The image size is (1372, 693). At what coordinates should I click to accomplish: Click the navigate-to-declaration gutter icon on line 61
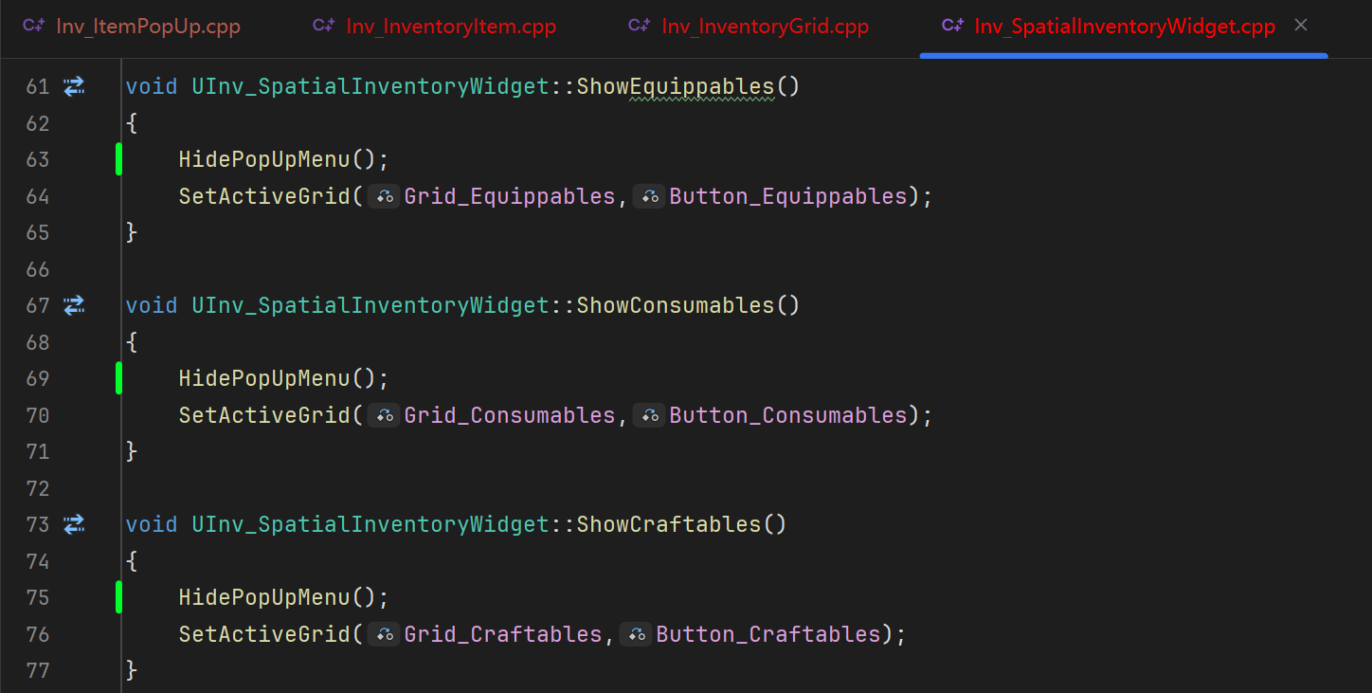coord(74,86)
